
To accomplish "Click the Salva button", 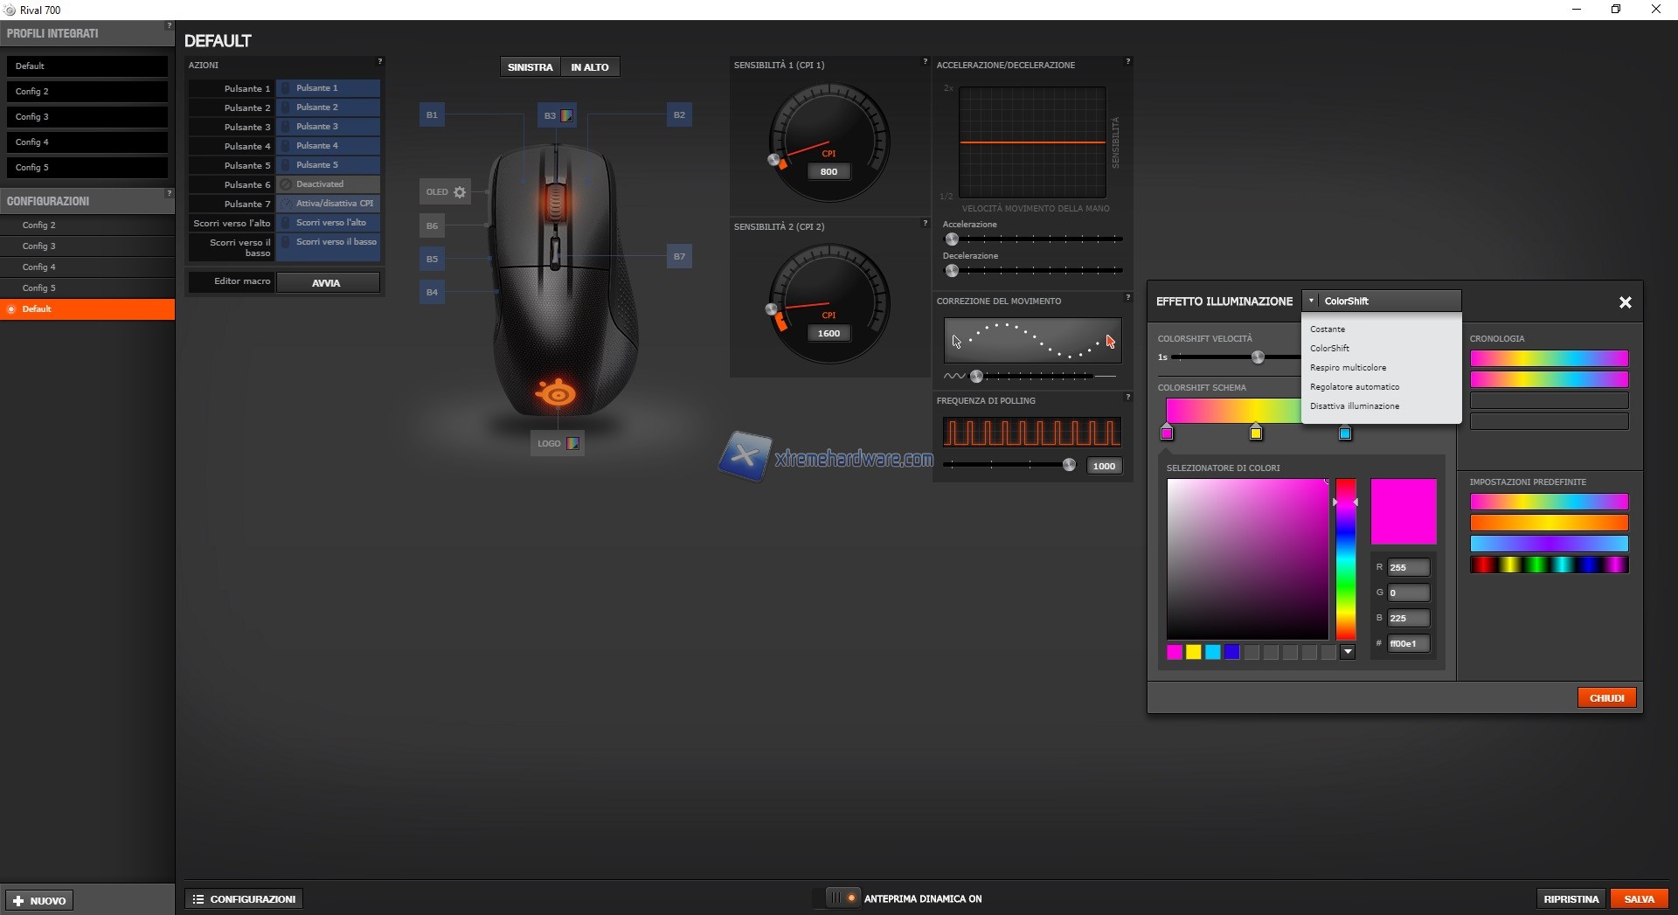I will pyautogui.click(x=1639, y=899).
